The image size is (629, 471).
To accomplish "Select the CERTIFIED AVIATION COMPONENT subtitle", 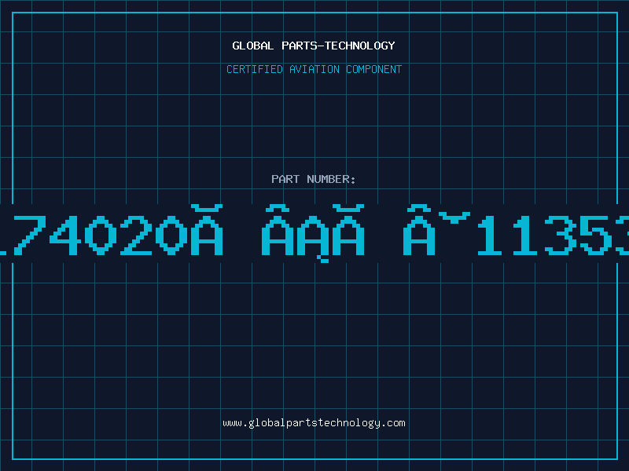I will [x=314, y=69].
